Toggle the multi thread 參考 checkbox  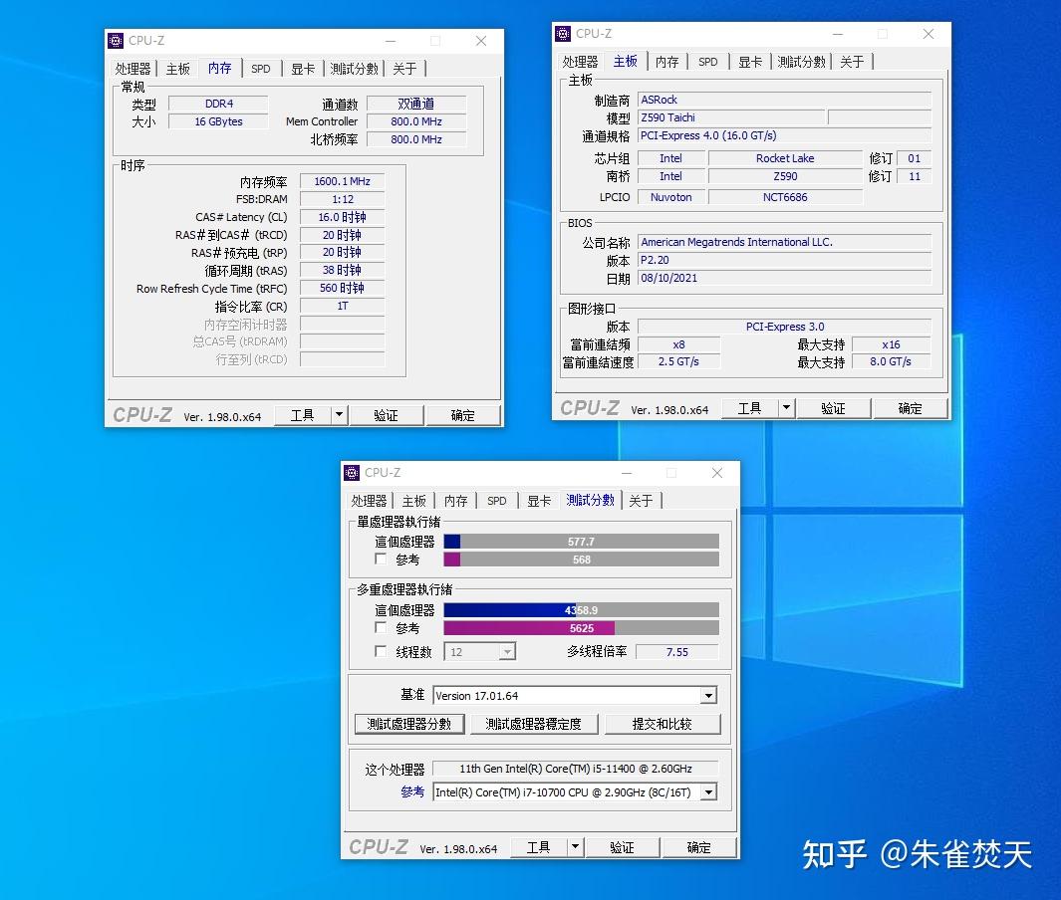[x=381, y=627]
